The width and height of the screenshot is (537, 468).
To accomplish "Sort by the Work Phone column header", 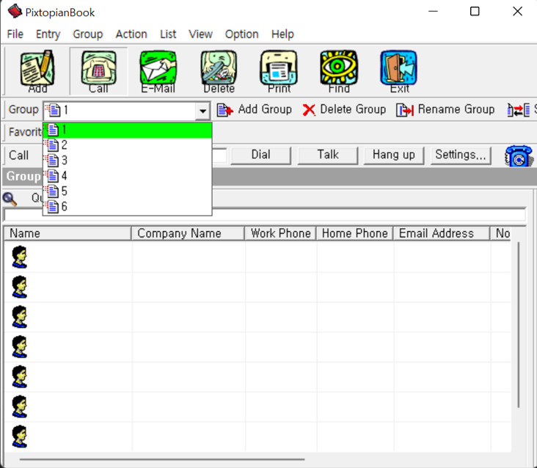I will [280, 233].
